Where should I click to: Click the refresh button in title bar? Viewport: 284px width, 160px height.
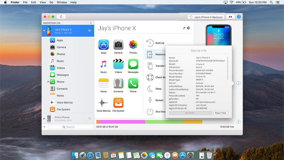(x=61, y=17)
